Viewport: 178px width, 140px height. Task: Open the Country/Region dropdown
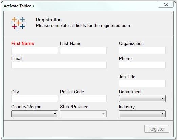click(x=35, y=114)
